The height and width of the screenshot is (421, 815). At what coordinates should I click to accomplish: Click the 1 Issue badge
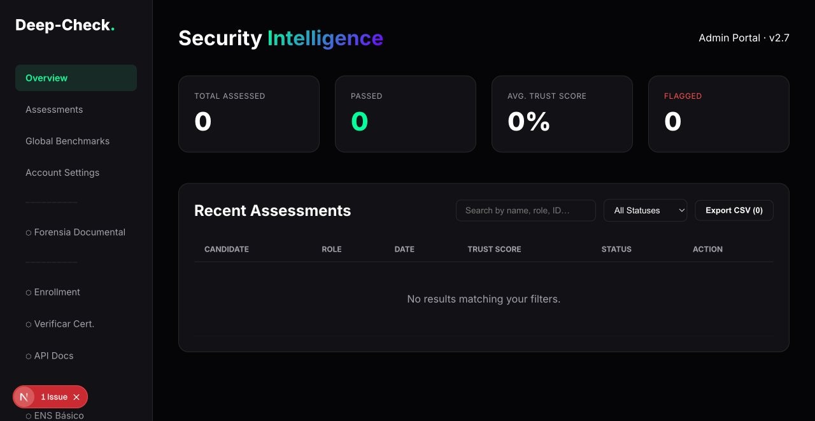tap(53, 397)
